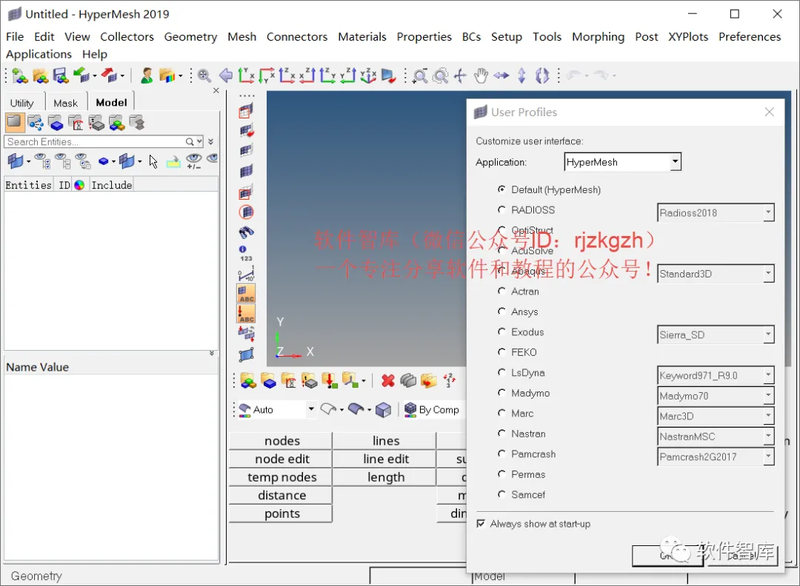The image size is (800, 586).
Task: Select the pan hand tool
Action: (481, 76)
